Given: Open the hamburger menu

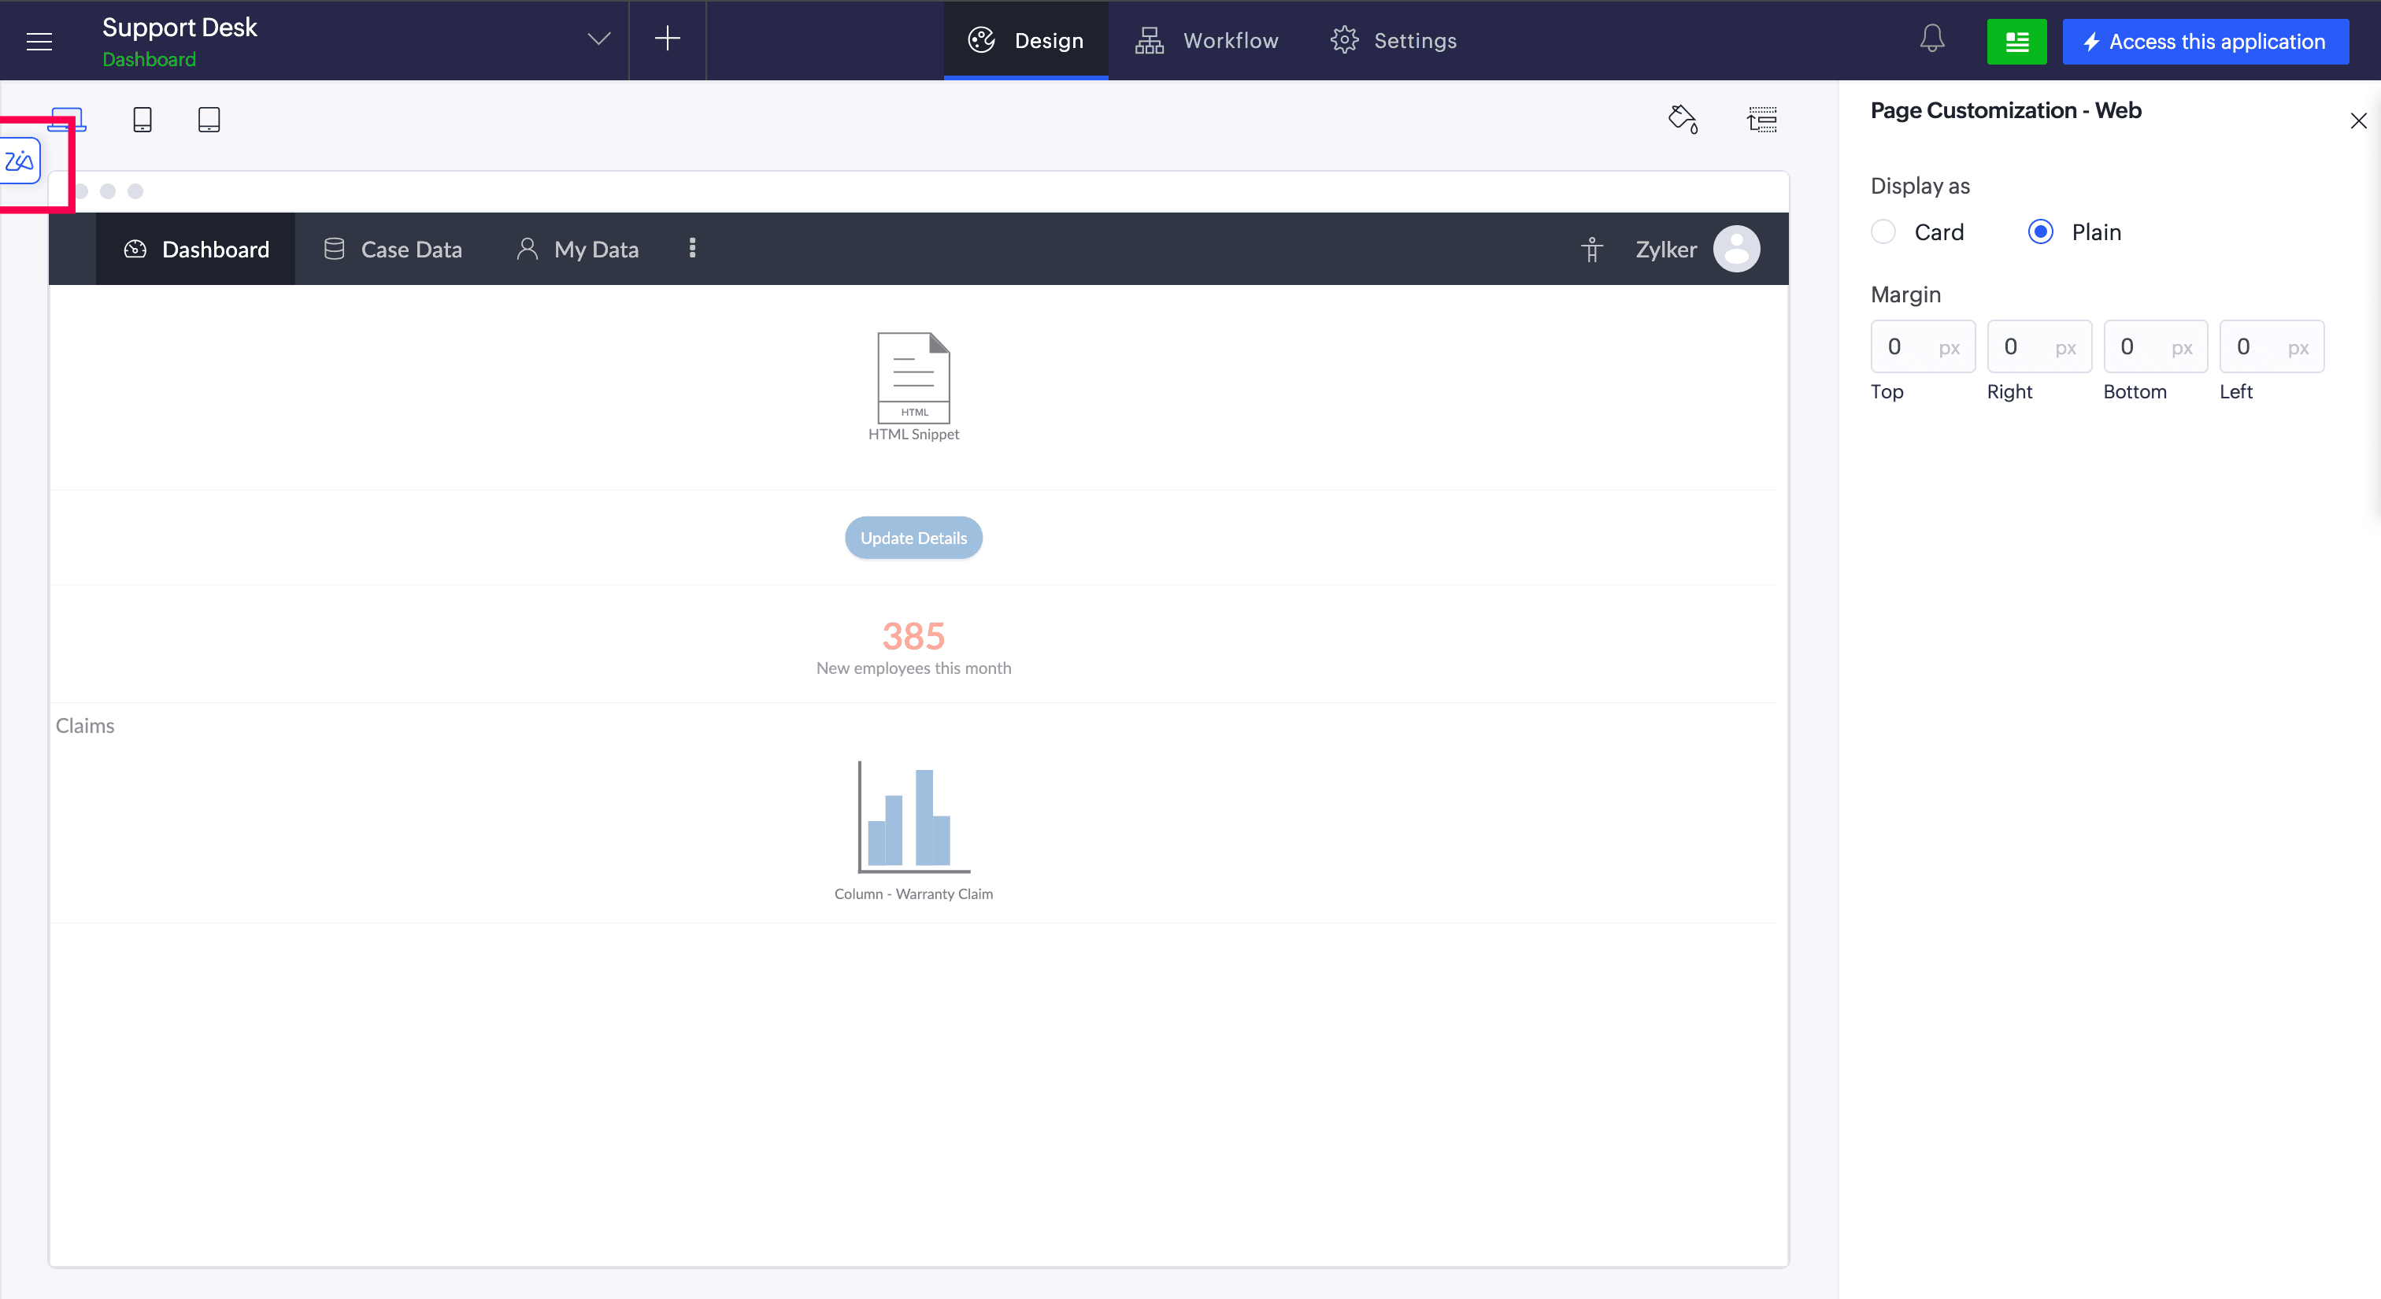Looking at the screenshot, I should pos(39,41).
